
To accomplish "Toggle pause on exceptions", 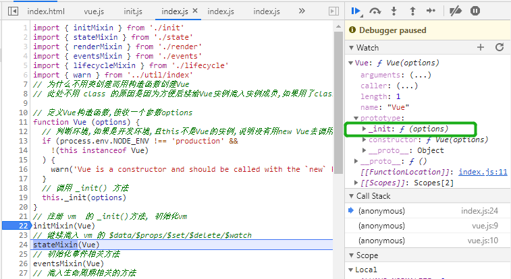I will 475,11.
